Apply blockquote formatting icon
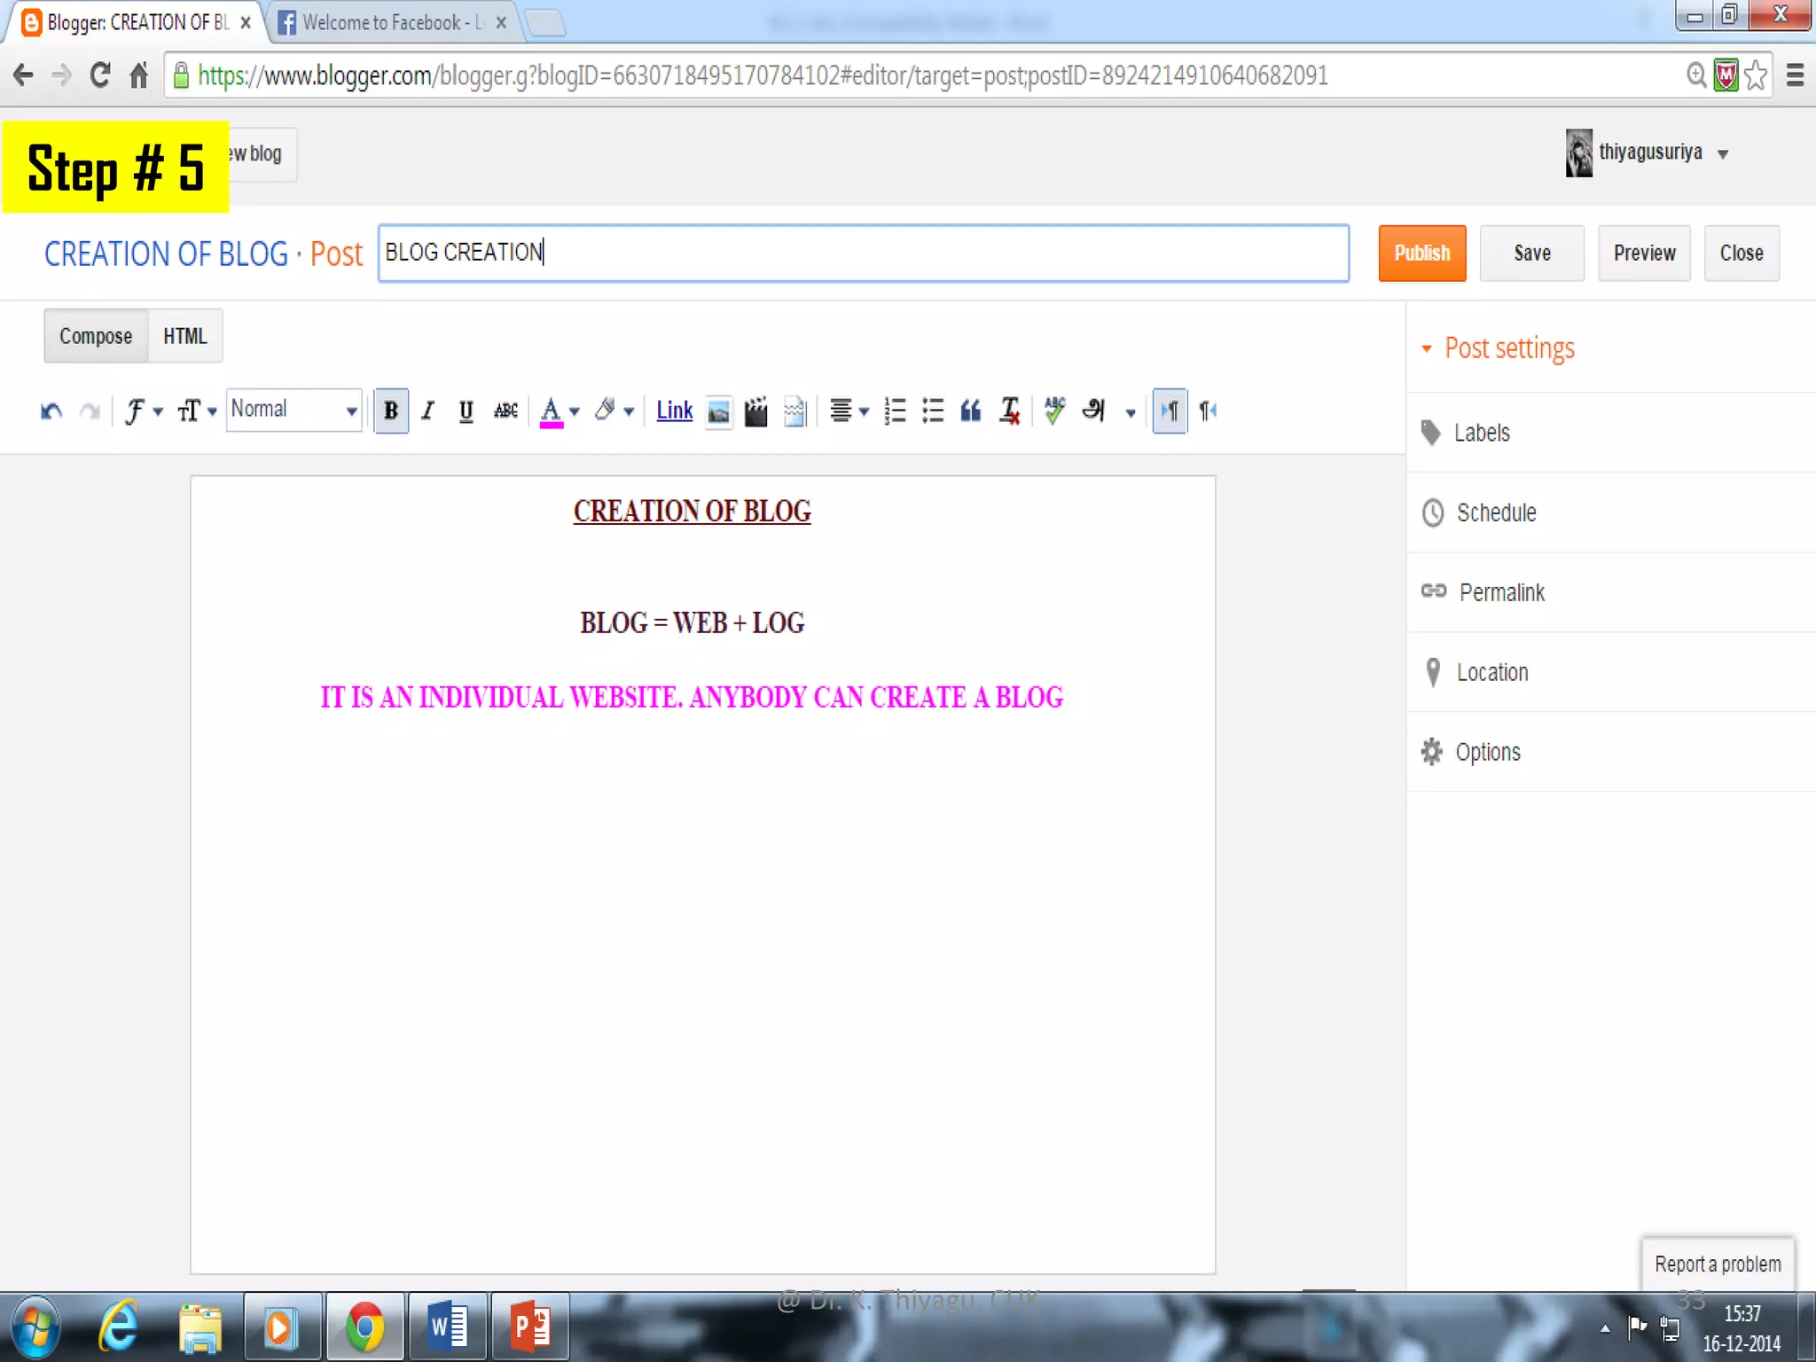This screenshot has width=1816, height=1362. 971,411
